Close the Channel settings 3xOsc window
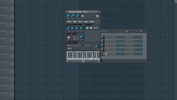Image resolution: width=177 pixels, height=100 pixels. (99, 12)
